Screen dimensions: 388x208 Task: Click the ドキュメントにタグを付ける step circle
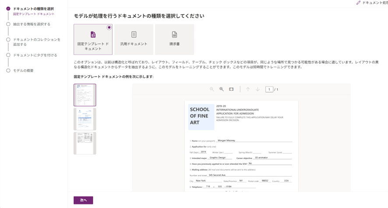[x=8, y=55]
